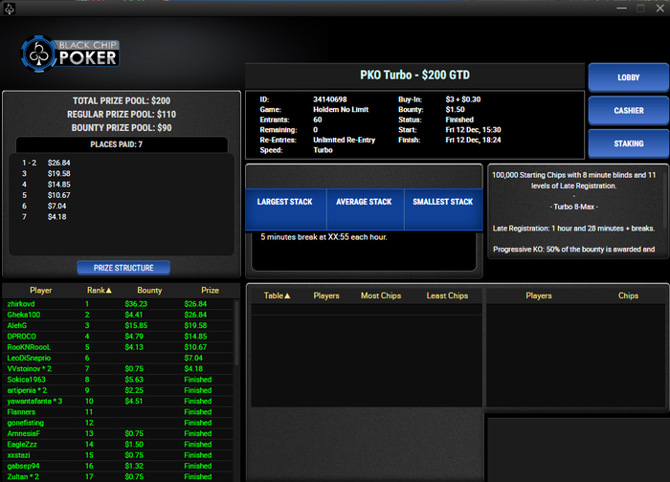
Task: Select player Gheka100 row
Action: click(119, 315)
